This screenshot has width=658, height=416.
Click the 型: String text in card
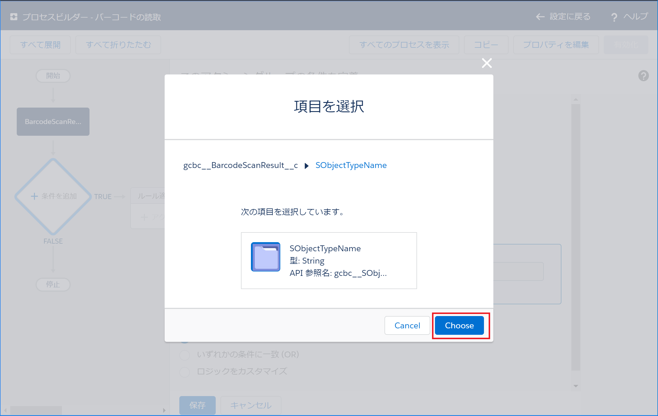307,261
